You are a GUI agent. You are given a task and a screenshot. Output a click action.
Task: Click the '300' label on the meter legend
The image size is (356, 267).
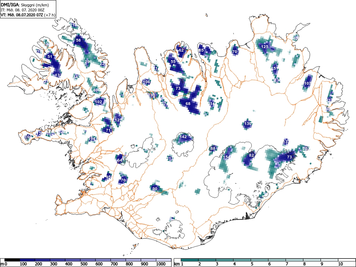coord(54,264)
